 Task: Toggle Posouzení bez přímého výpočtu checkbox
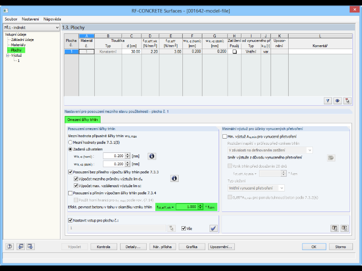tap(70, 172)
